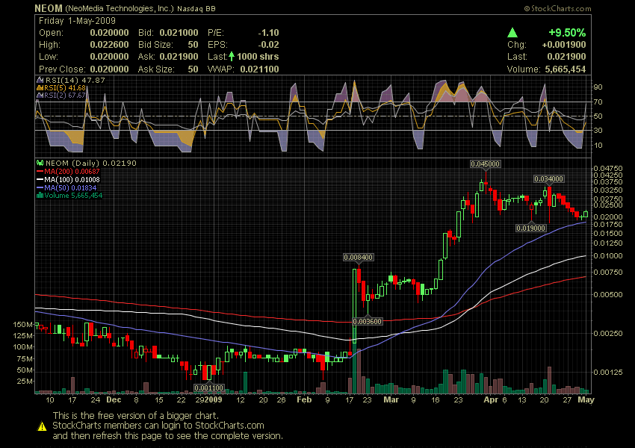Click the 0.00125 price axis label
The width and height of the screenshot is (635, 448).
tap(608, 372)
